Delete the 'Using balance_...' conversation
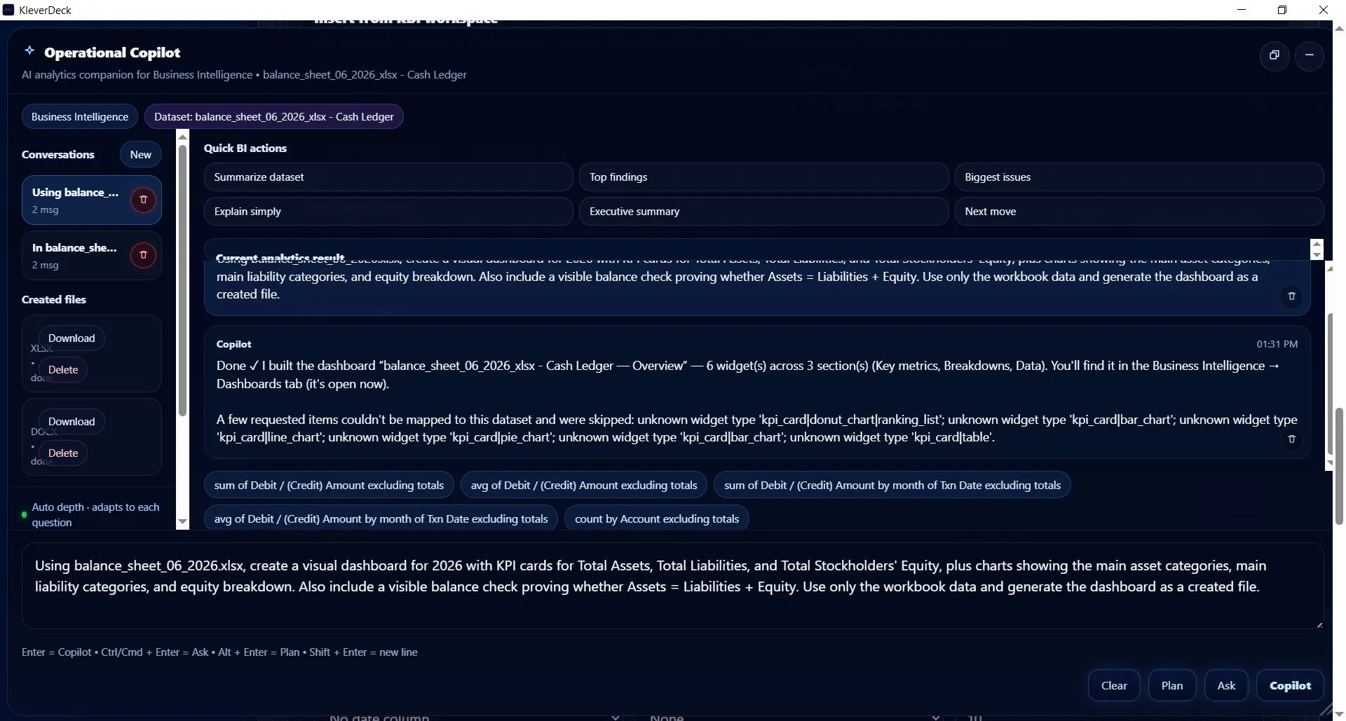Viewport: 1346px width, 721px height. (143, 200)
